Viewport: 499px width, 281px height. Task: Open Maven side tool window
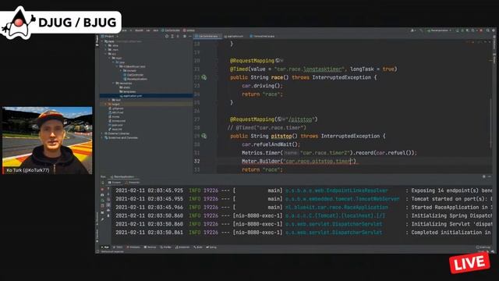(494, 59)
